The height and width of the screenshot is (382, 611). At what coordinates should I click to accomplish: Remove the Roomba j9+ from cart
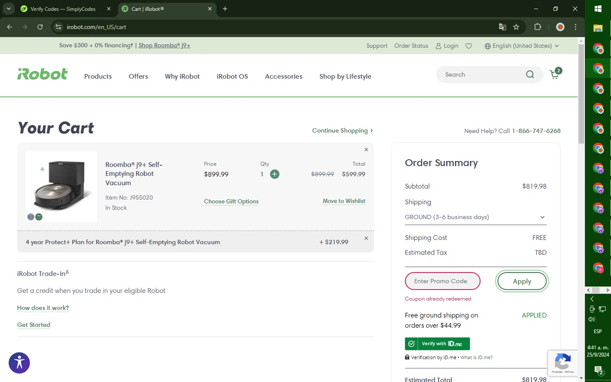(x=366, y=150)
